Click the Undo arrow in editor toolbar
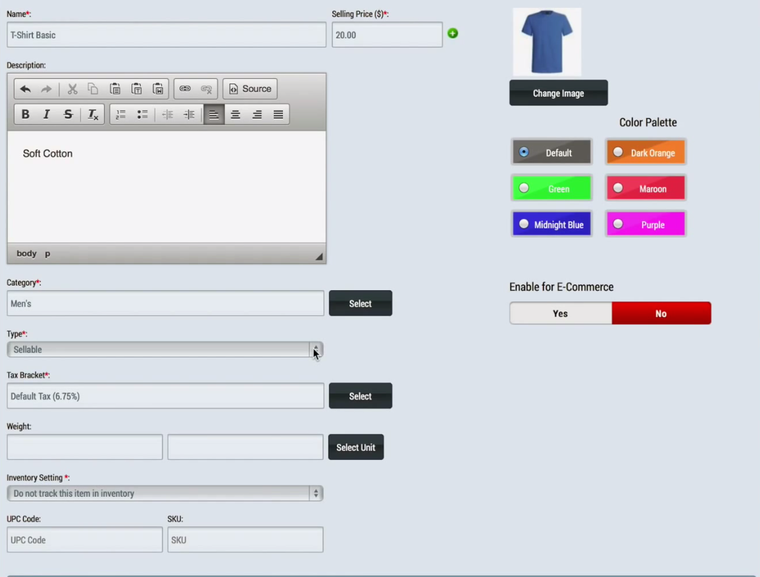The height and width of the screenshot is (577, 760). pyautogui.click(x=25, y=89)
